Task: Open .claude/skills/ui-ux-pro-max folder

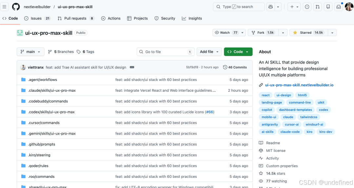Action: click(52, 90)
